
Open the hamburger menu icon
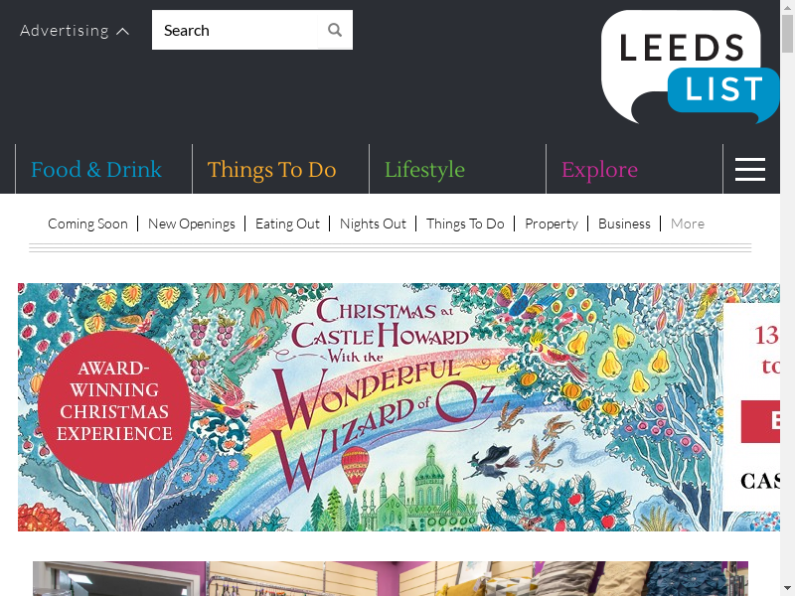(x=750, y=169)
